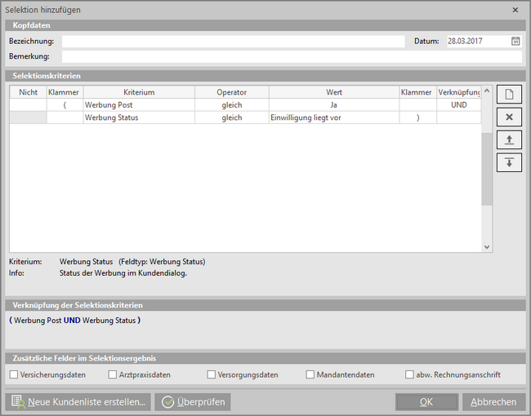The width and height of the screenshot is (531, 416).
Task: Move criterion down with arrow icon
Action: coord(509,162)
